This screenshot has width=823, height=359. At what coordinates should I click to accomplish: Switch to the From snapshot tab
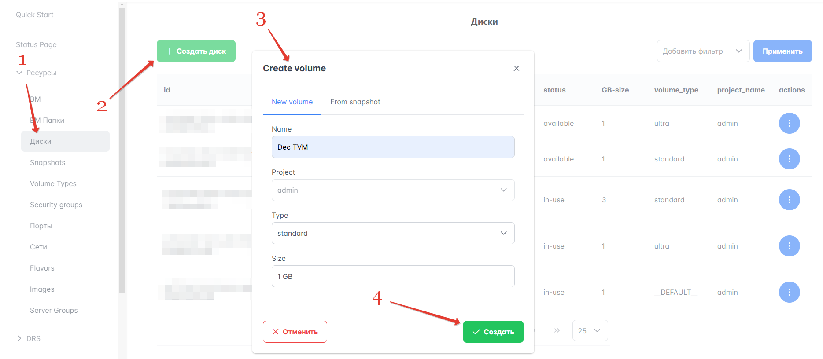click(355, 102)
